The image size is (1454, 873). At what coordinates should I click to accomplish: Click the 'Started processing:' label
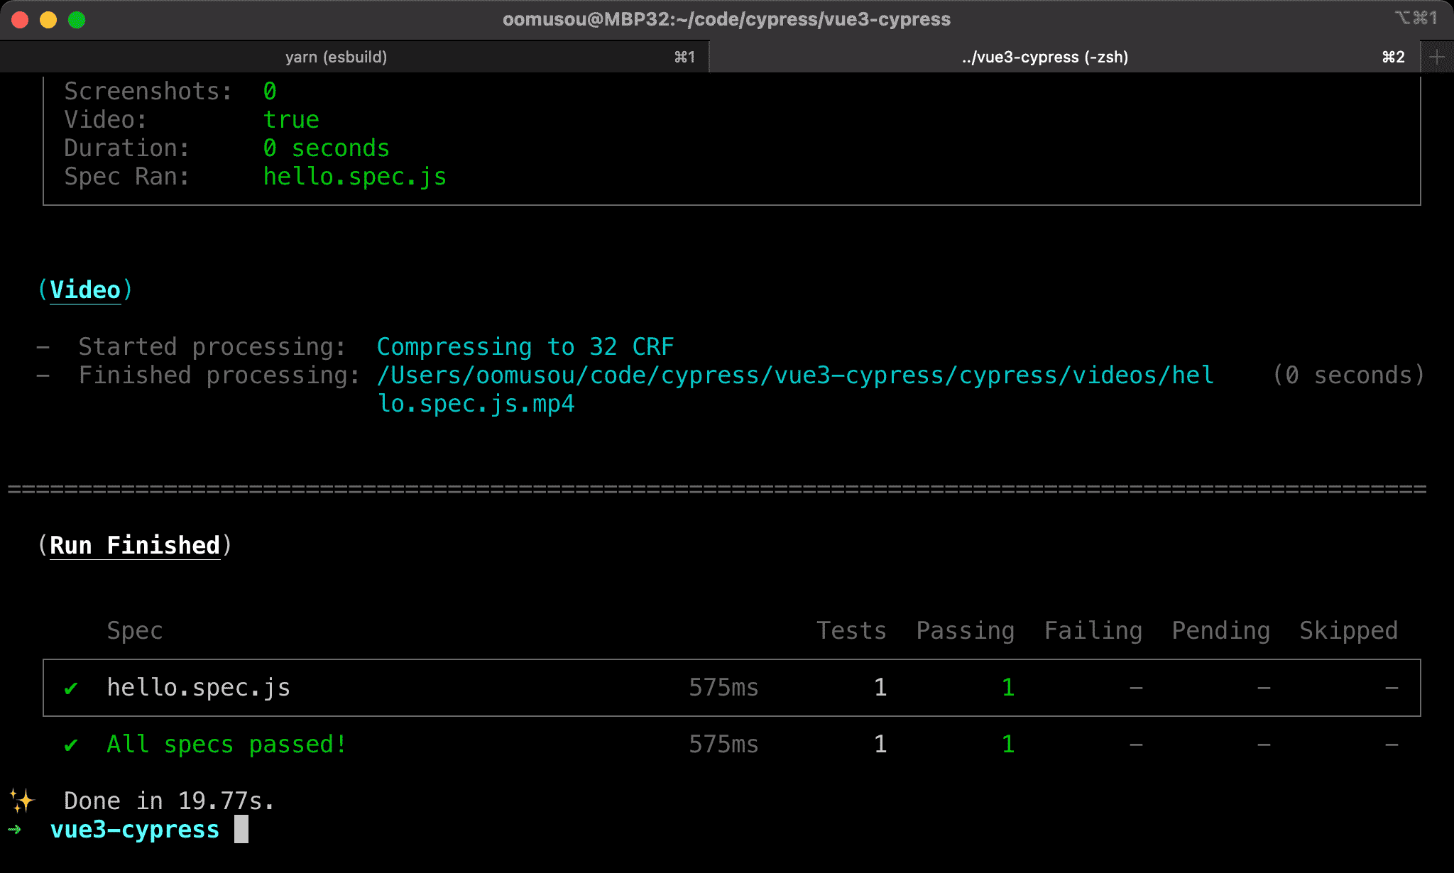click(213, 346)
